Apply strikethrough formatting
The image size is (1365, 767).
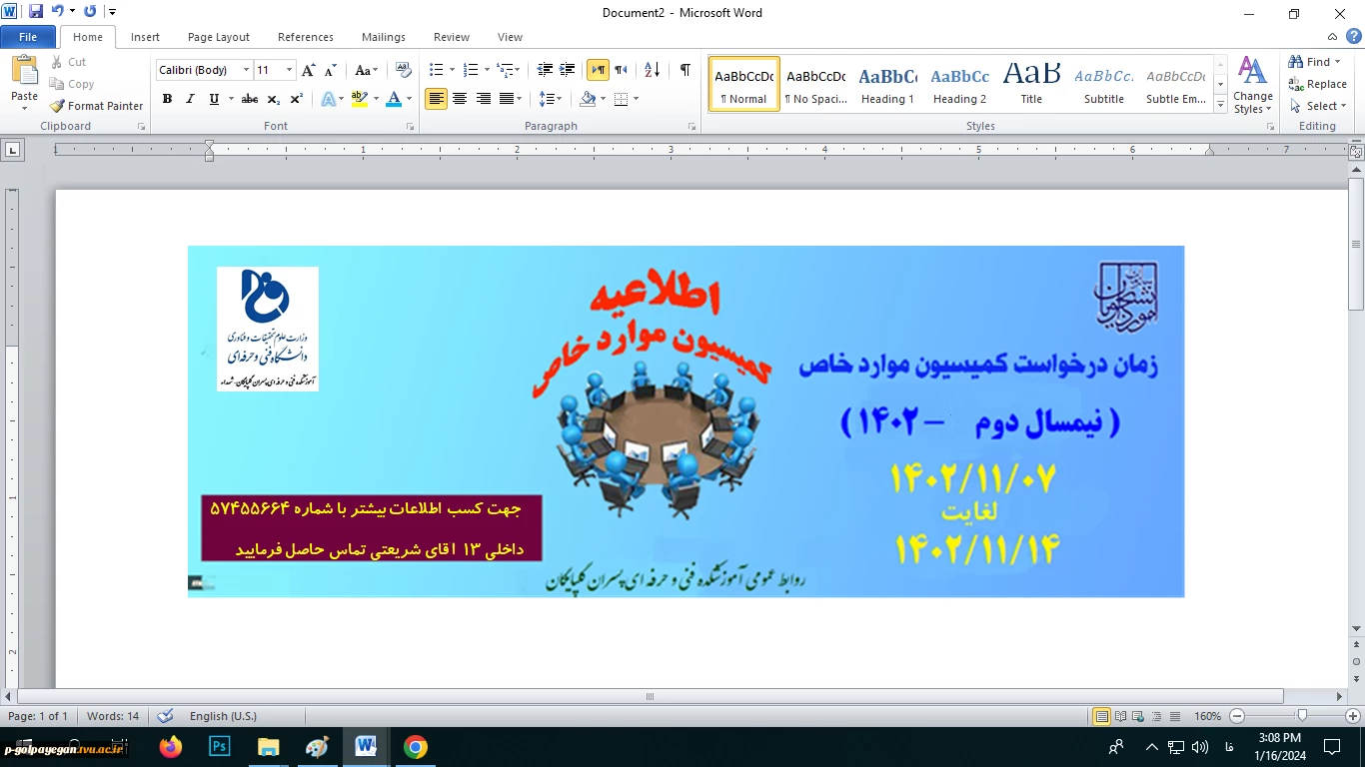tap(250, 99)
